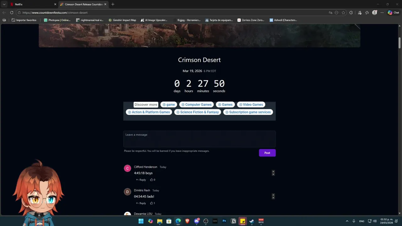Viewport: 402px width, 226px height.
Task: Open the Photopea bookmark
Action: coord(57,20)
